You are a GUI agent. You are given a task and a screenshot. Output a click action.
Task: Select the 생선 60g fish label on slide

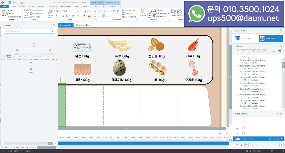tap(82, 56)
